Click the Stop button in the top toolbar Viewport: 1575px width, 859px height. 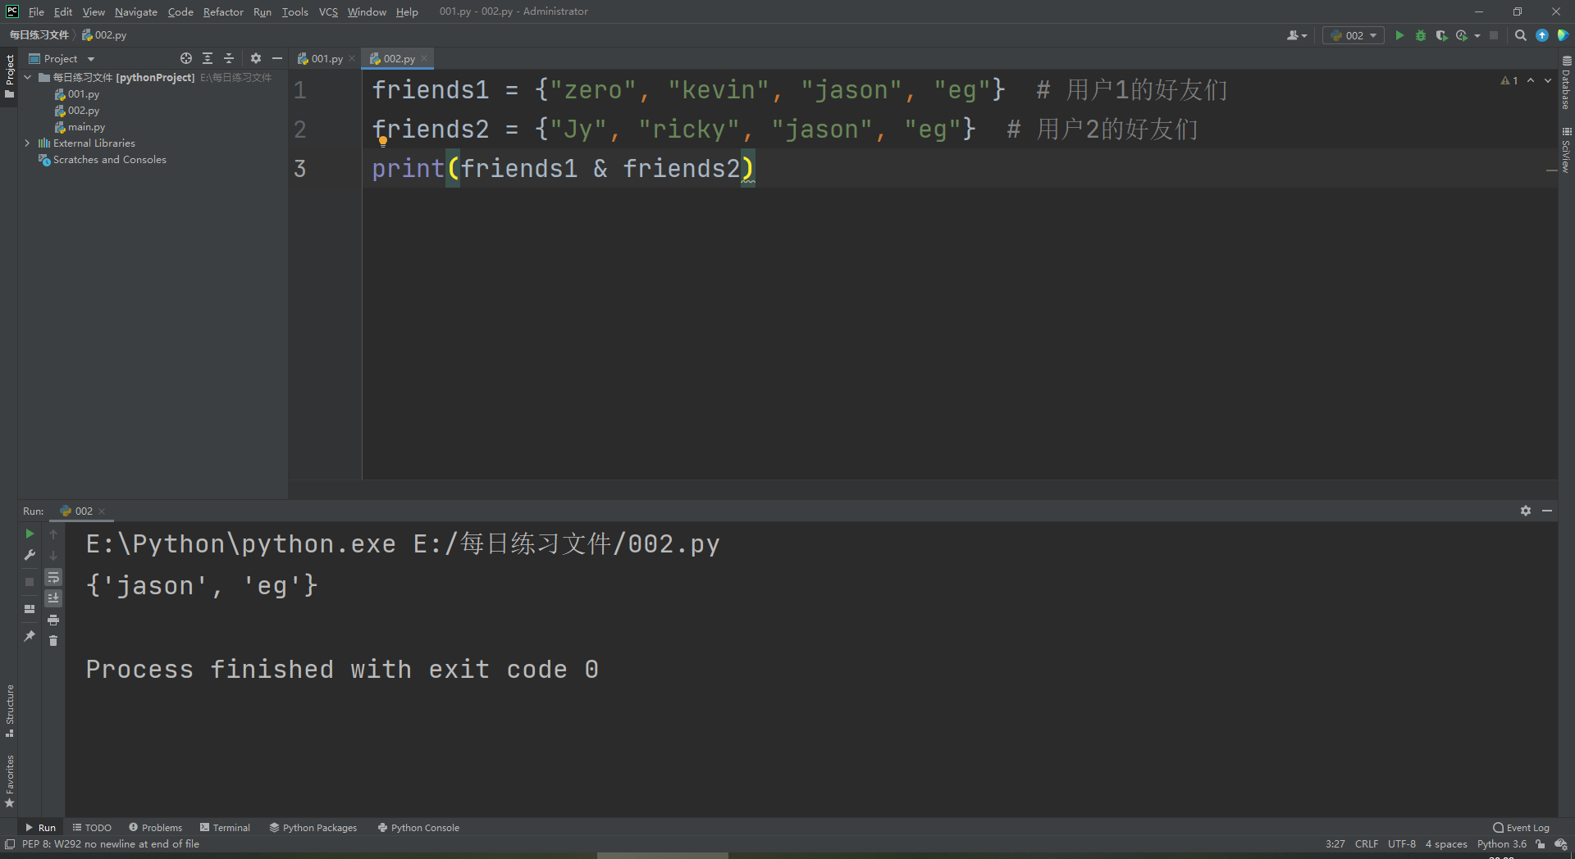[x=1494, y=35]
